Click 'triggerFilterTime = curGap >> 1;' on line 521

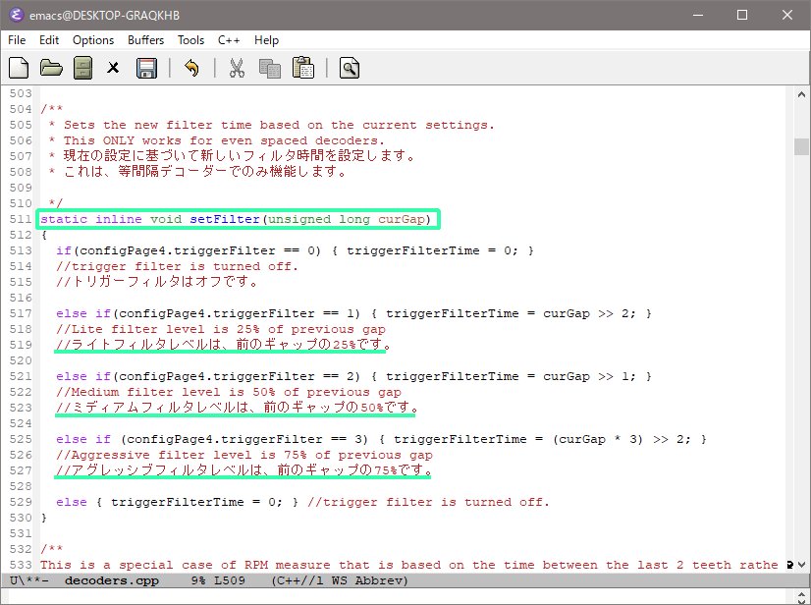[x=511, y=376]
